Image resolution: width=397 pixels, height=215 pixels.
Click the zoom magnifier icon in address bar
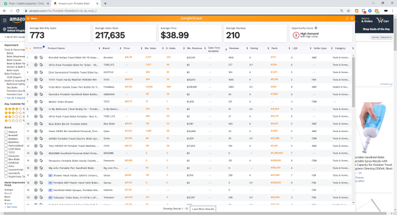pyautogui.click(x=342, y=11)
